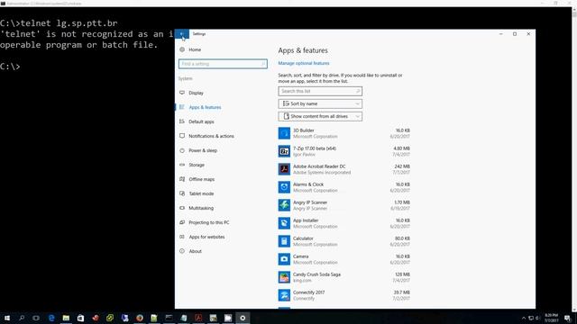
Task: Open the Action Center notifications icon
Action: pyautogui.click(x=567, y=318)
